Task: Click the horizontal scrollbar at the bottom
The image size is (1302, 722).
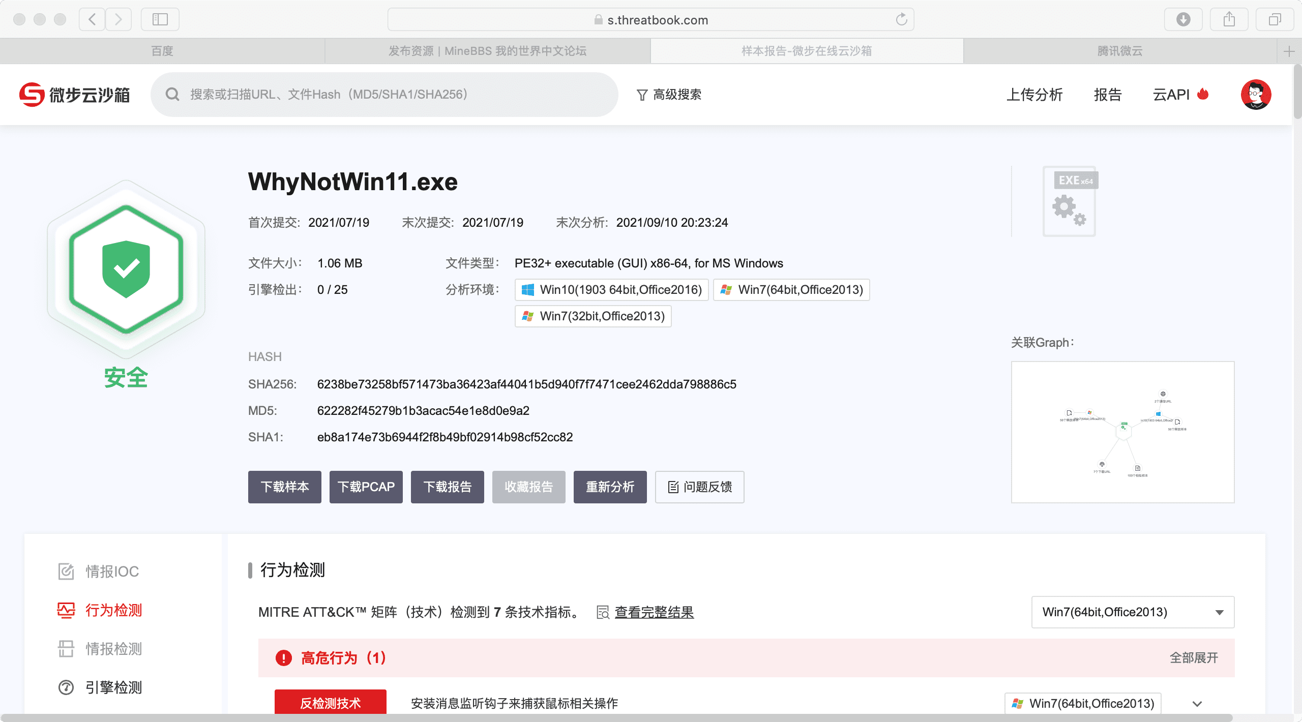Action: (x=615, y=718)
